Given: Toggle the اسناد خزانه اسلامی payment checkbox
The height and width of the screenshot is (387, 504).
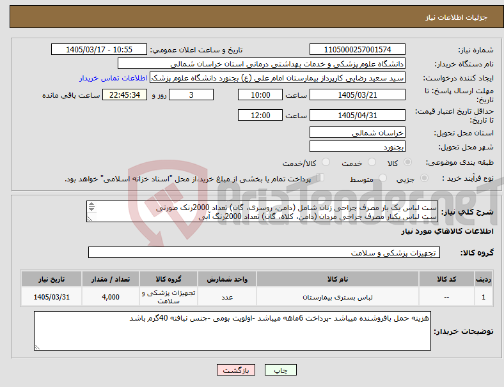Looking at the screenshot, I should tap(320, 178).
